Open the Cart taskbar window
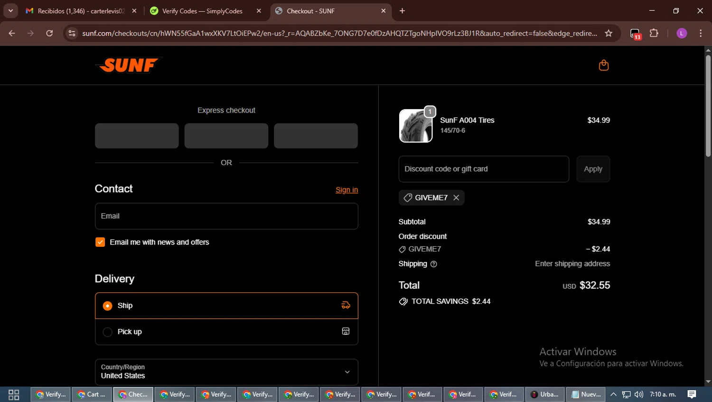 [x=92, y=394]
